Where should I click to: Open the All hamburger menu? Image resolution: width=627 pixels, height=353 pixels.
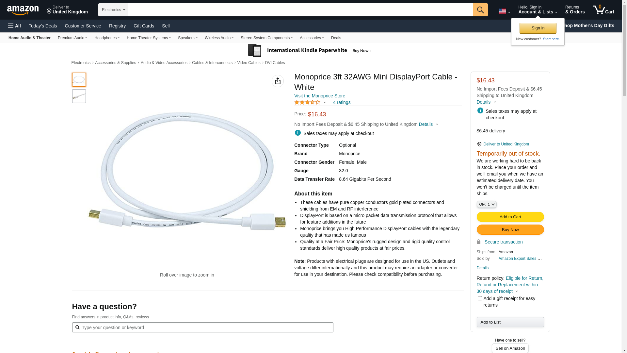point(14,26)
